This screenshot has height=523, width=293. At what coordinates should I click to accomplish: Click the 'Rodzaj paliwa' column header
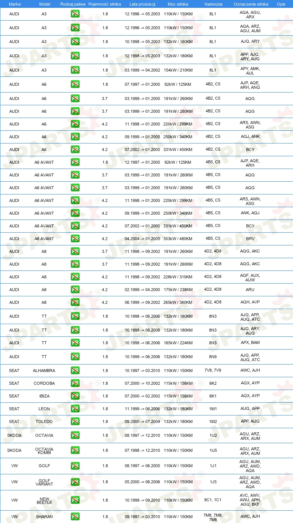pyautogui.click(x=73, y=4)
